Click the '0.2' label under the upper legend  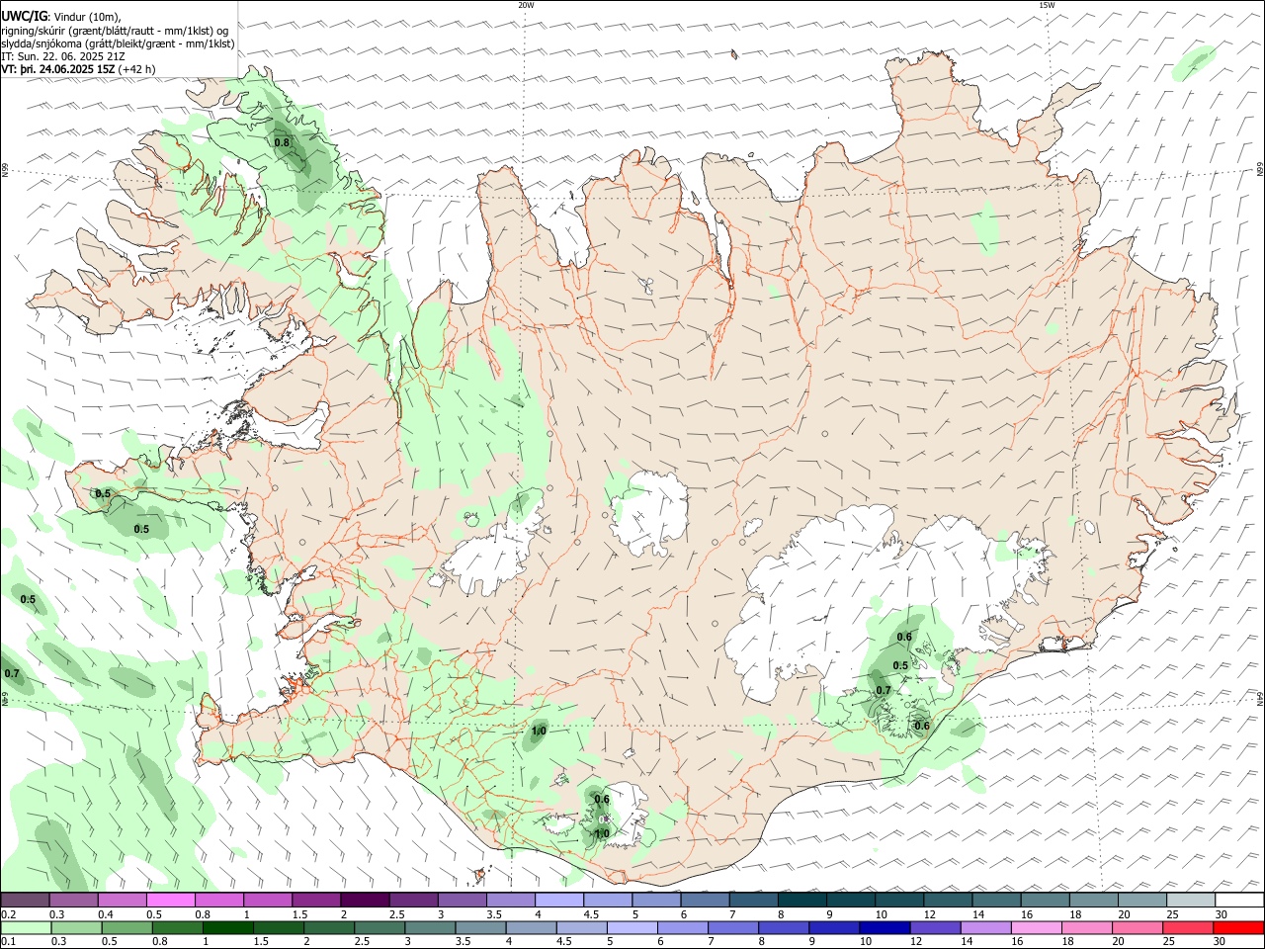(x=9, y=914)
